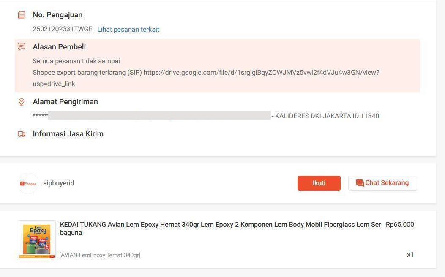The width and height of the screenshot is (445, 277).
Task: Start a chat with Chat Sekarang
Action: click(382, 183)
